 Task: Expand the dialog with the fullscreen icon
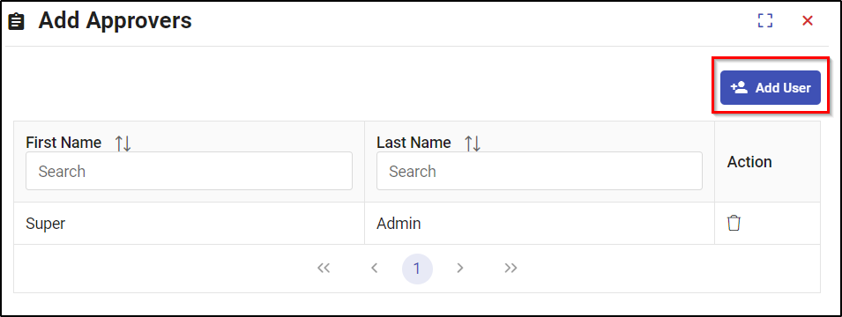point(764,20)
